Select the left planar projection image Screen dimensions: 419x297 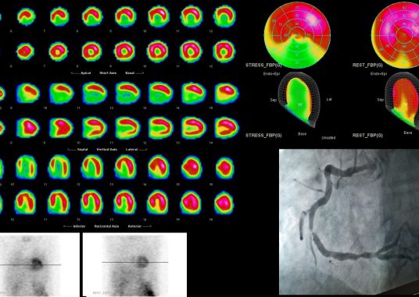coord(40,265)
